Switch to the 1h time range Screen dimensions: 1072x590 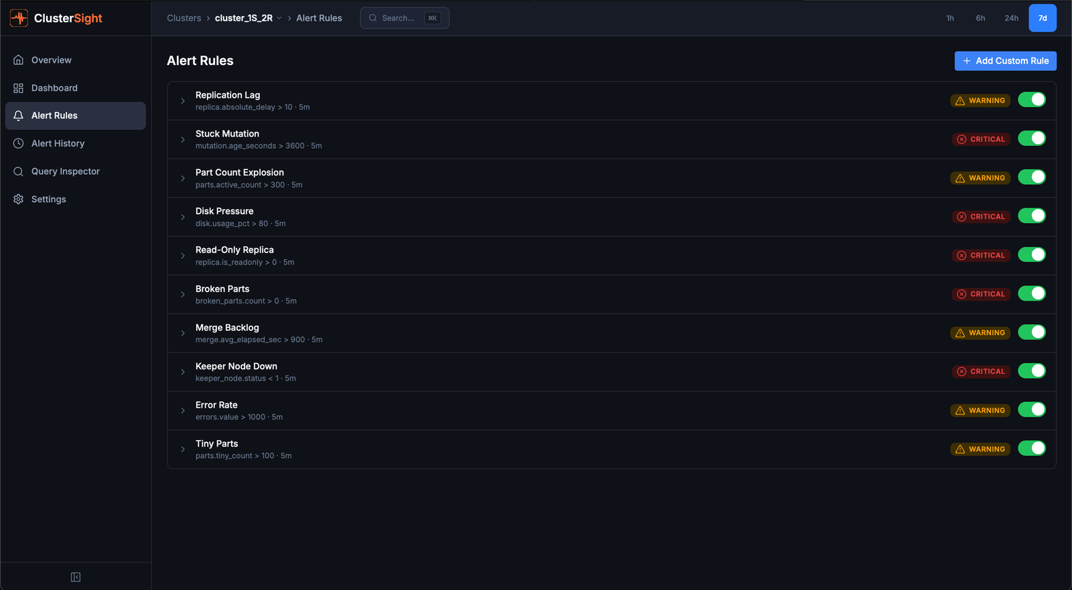[x=949, y=18]
